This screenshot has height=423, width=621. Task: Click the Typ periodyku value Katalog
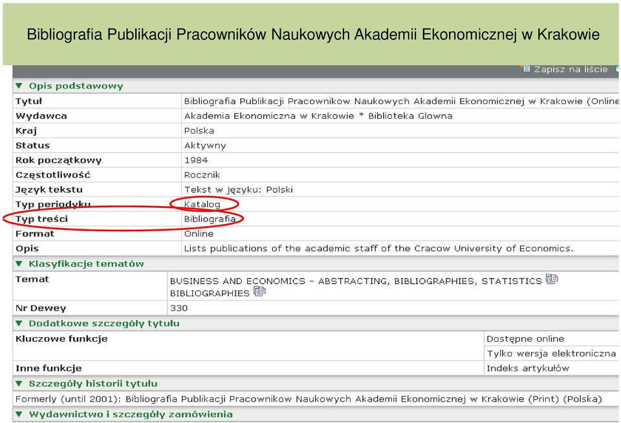coord(202,204)
